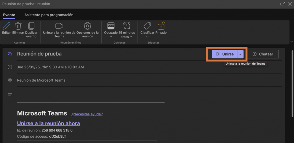The image size is (294, 143).
Task: Click the Duplicar evento icon
Action: pyautogui.click(x=31, y=26)
